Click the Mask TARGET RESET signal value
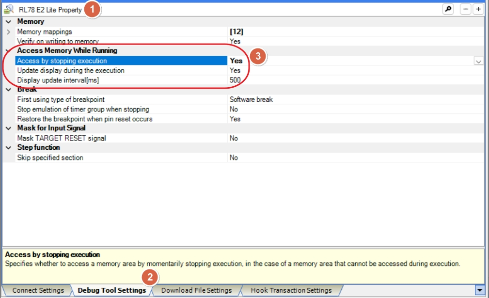Screen dimensions: 489x298 234,138
